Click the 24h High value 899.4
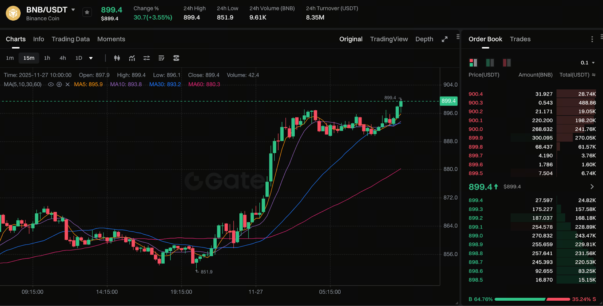Viewport: 603px width, 306px height. coord(191,17)
